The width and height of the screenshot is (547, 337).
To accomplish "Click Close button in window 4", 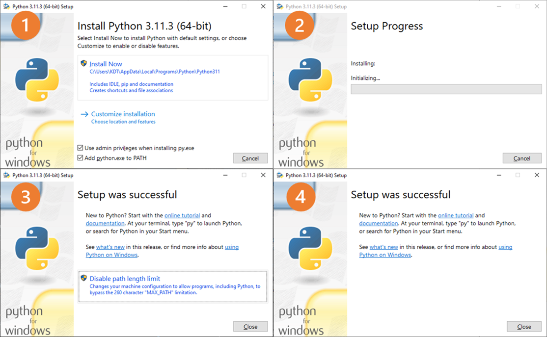I will (x=524, y=327).
